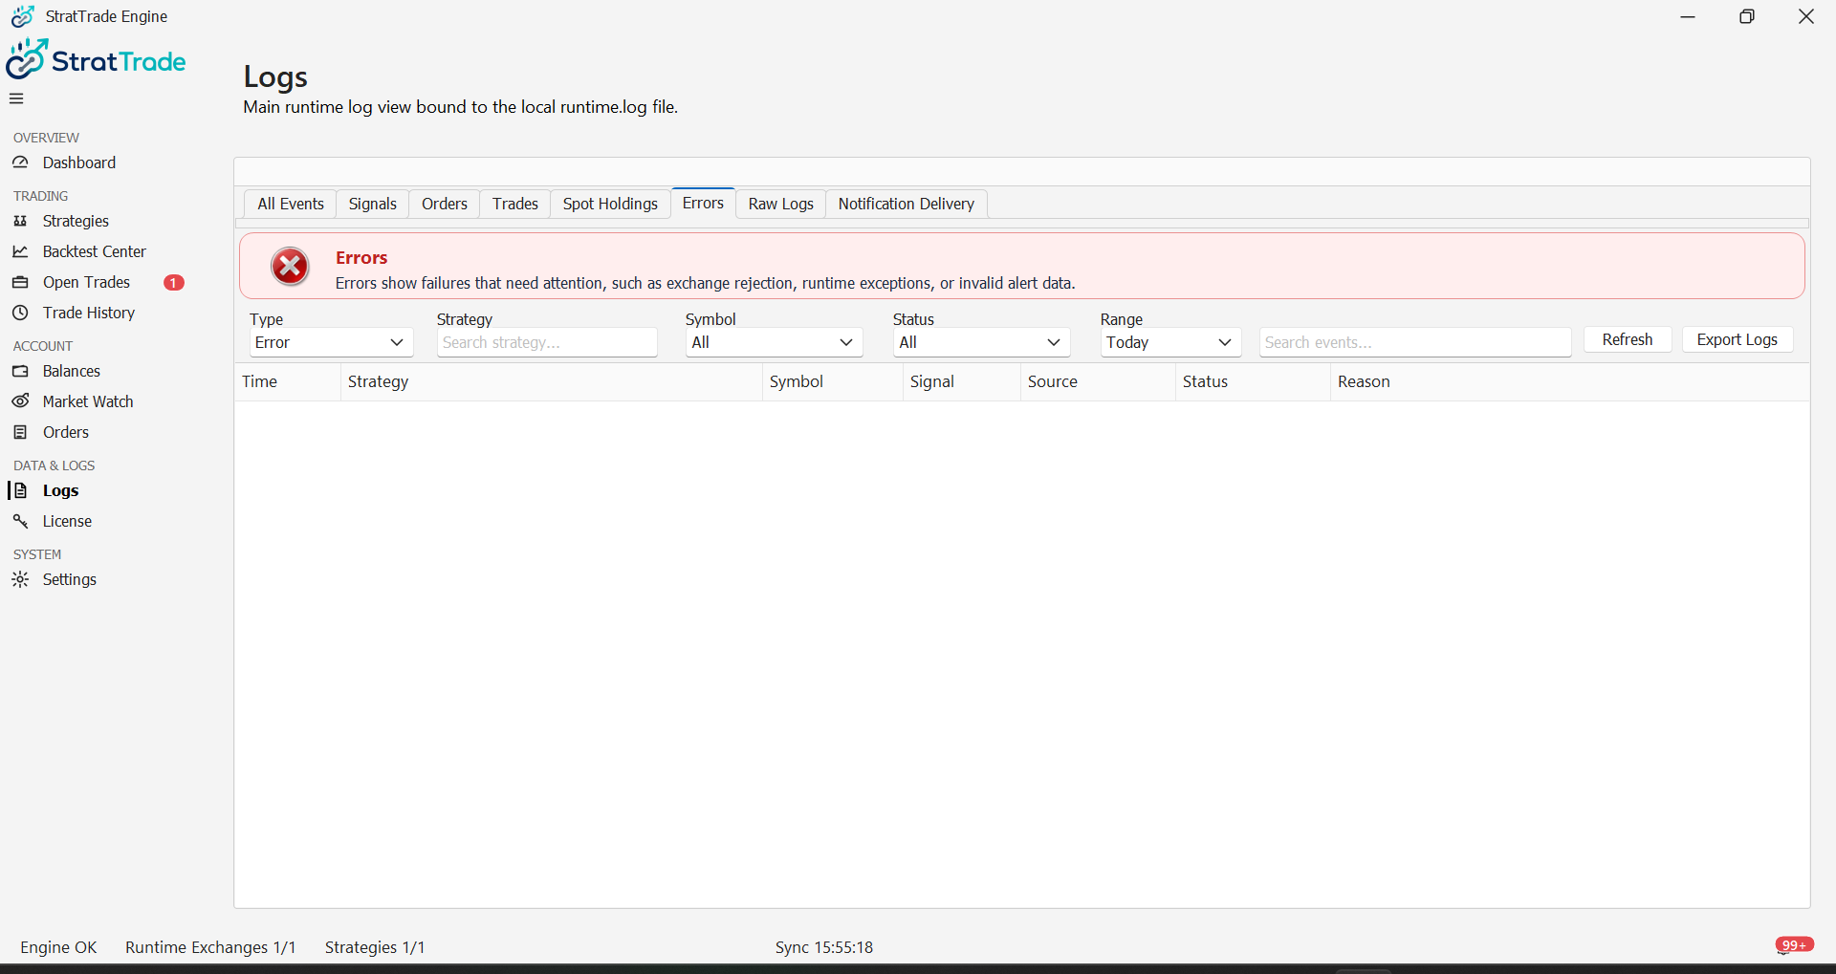Collapse sidebar with hamburger menu icon
The height and width of the screenshot is (974, 1836).
tap(16, 98)
